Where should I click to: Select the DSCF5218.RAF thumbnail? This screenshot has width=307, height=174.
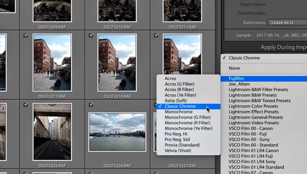point(117,63)
